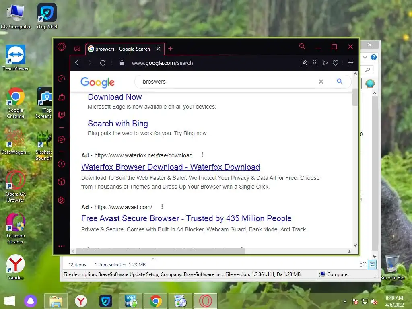
Task: Open IObit icon on taskbar
Action: 131,301
